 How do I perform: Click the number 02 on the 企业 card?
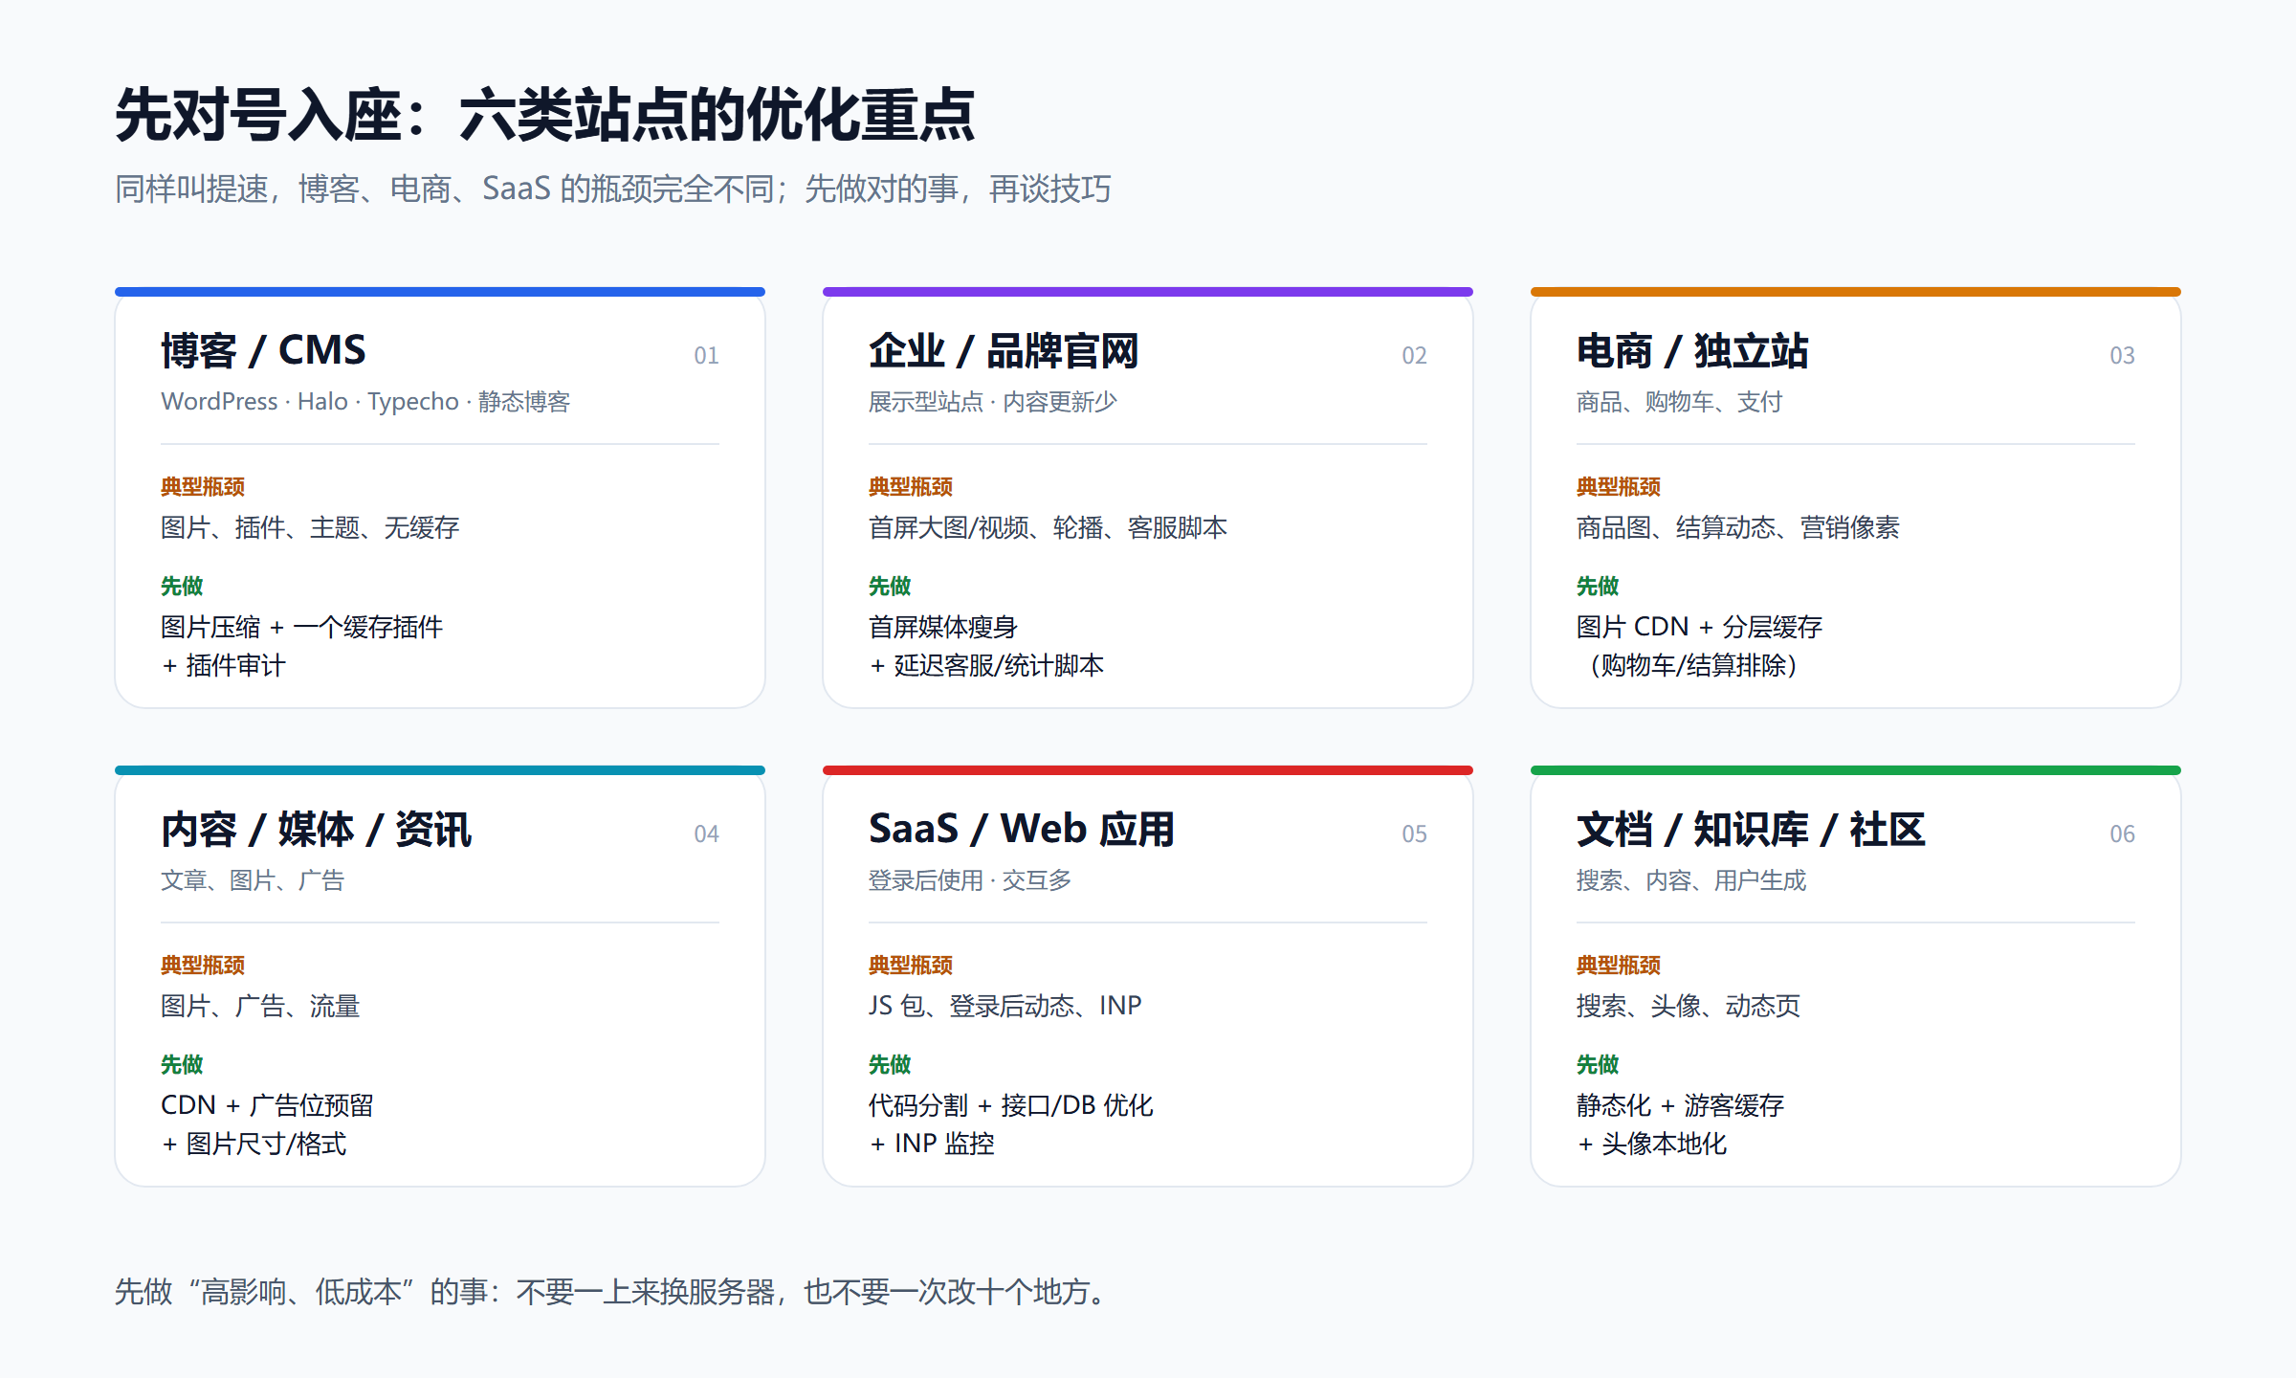[x=1414, y=355]
